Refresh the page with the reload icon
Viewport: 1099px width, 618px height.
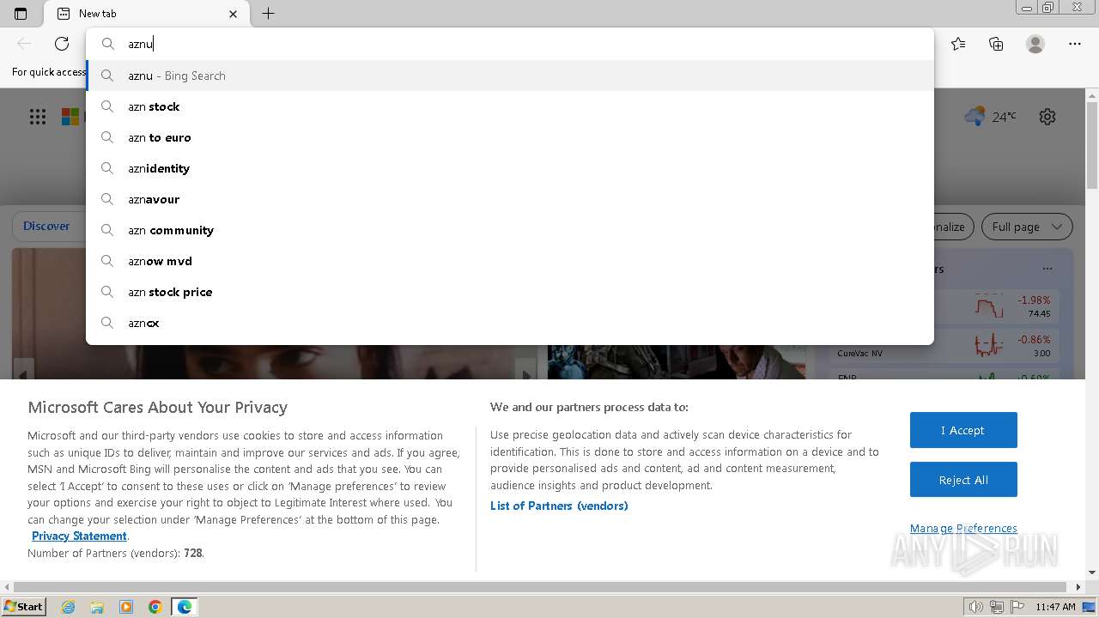pyautogui.click(x=62, y=44)
